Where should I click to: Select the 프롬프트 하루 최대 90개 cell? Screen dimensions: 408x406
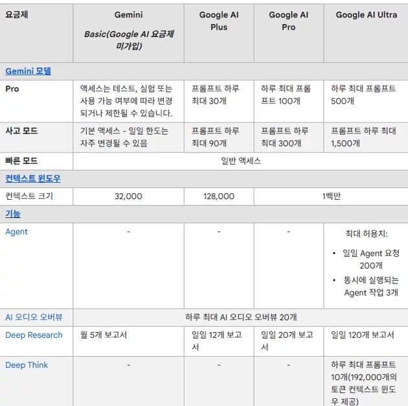pos(219,137)
